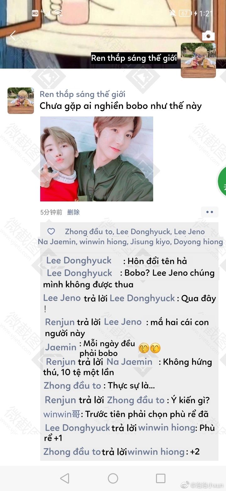Tap the cover photo background at top
This screenshot has width=226, height=491.
94,25
